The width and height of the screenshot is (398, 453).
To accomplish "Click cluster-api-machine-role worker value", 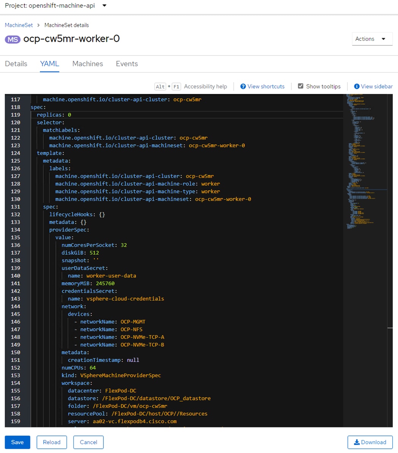I will [x=211, y=184].
